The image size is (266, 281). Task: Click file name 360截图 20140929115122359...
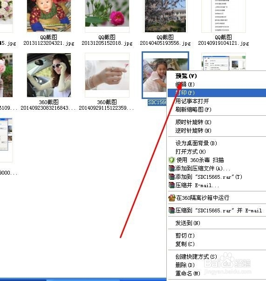click(107, 105)
